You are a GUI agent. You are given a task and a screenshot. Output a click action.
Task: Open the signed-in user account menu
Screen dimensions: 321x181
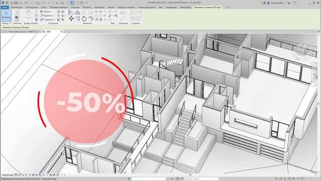click(276, 3)
